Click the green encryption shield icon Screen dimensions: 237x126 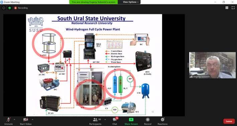[10, 8]
